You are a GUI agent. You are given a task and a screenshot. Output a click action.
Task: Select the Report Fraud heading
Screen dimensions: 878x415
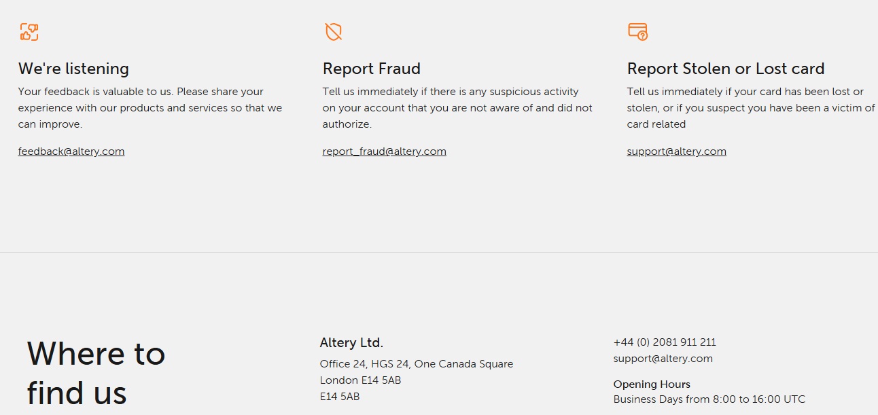371,69
